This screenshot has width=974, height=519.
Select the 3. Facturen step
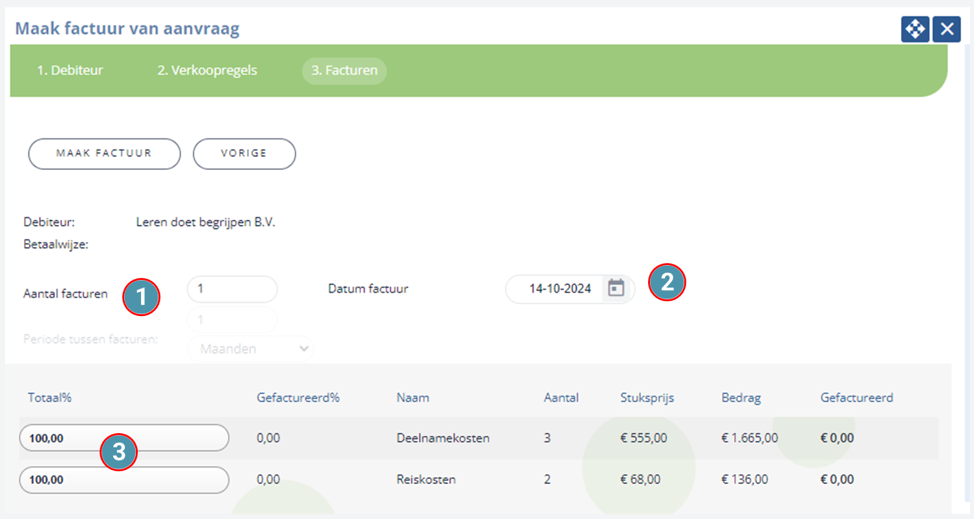(344, 70)
